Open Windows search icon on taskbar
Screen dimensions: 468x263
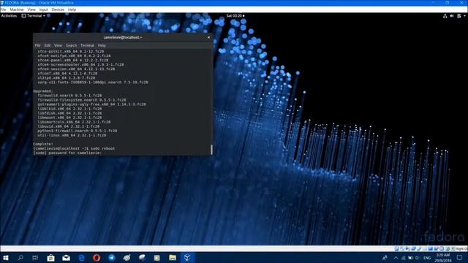(20, 258)
